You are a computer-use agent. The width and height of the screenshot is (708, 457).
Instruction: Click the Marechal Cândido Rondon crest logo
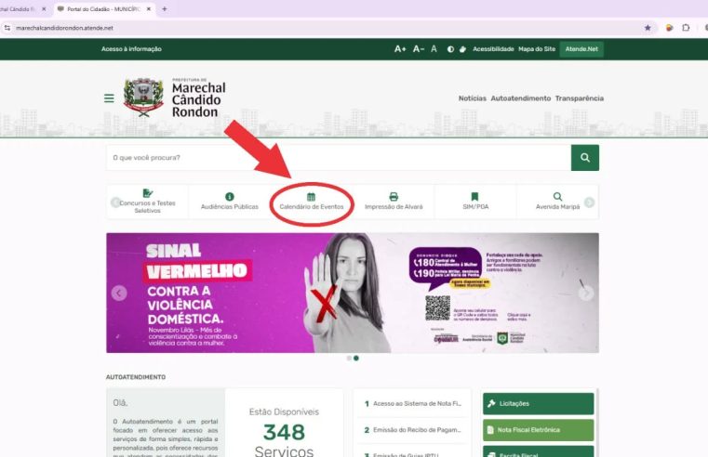[x=143, y=98]
